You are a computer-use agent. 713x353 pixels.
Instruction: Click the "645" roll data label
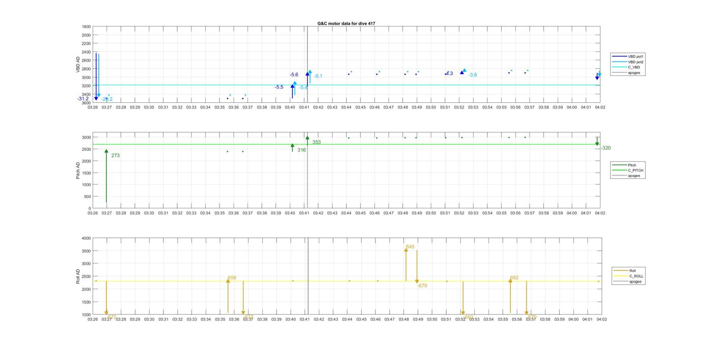(x=410, y=247)
